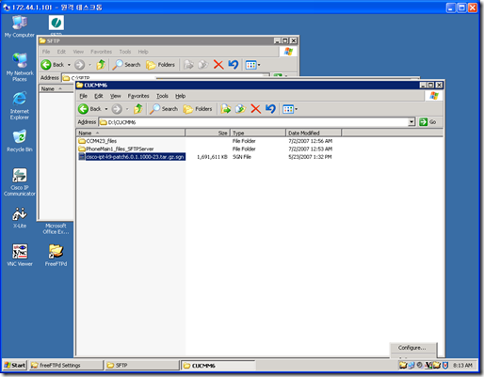Click Forward arrow in the CUCMM6 window

click(117, 109)
